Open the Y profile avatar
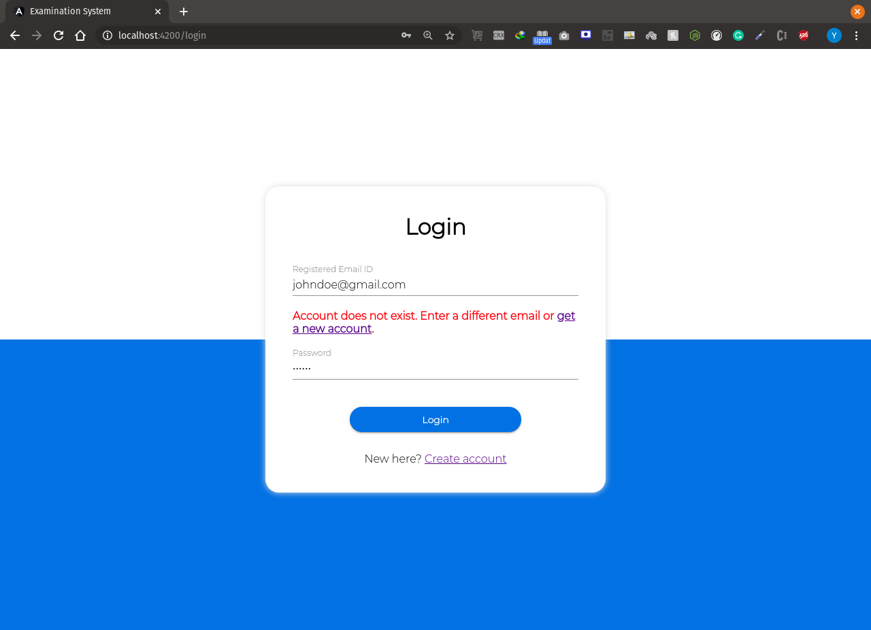The width and height of the screenshot is (871, 630). (834, 35)
